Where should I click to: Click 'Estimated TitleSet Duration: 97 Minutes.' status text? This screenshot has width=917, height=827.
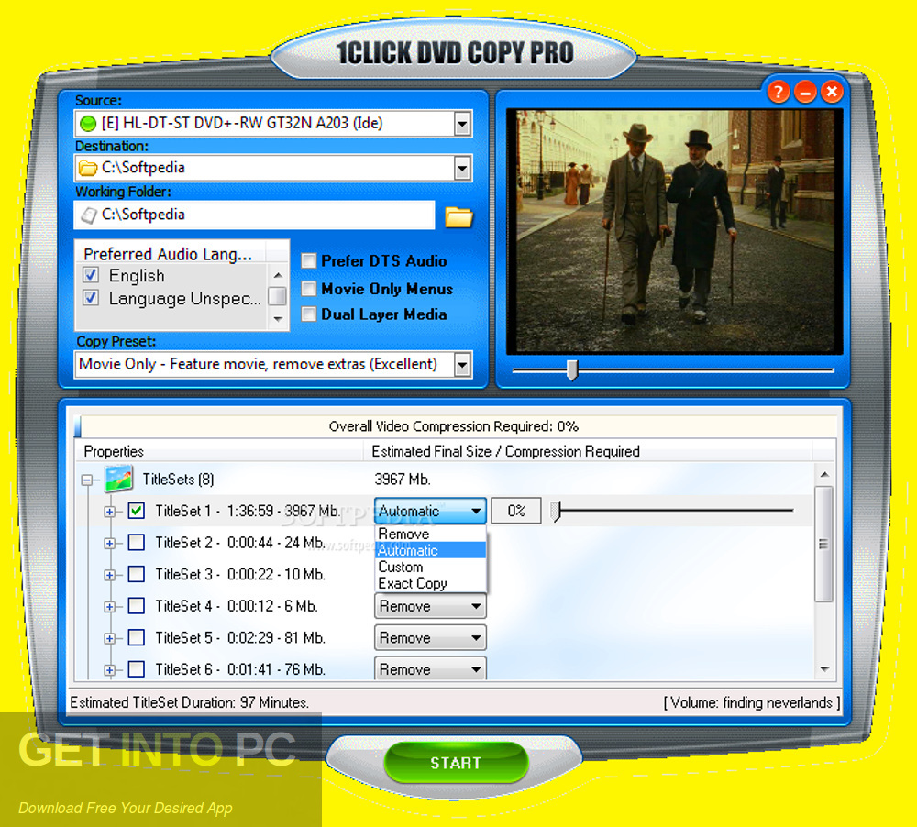(190, 701)
